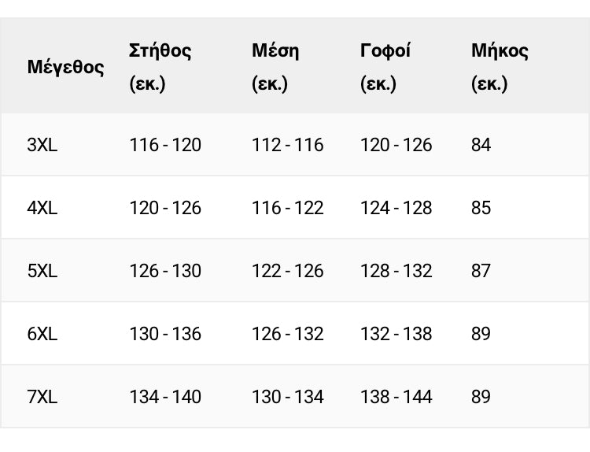Click chest value 130 - 136
The width and height of the screenshot is (590, 452).
point(165,333)
